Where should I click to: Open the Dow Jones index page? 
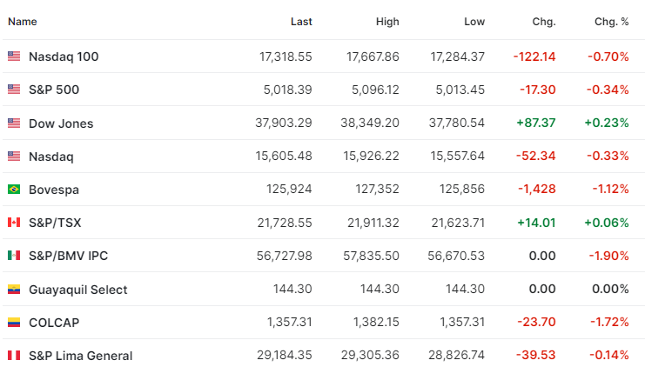click(x=61, y=123)
